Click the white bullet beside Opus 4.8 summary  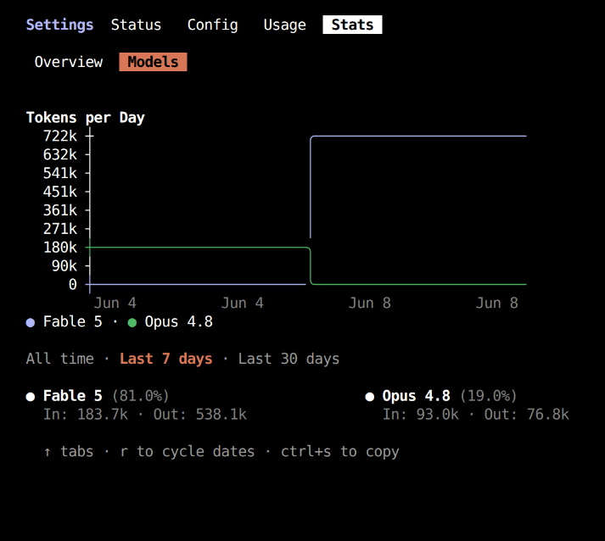pos(370,396)
